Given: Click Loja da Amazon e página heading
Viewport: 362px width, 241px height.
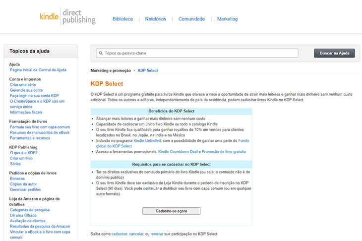Looking at the screenshot, I should coord(34,201).
